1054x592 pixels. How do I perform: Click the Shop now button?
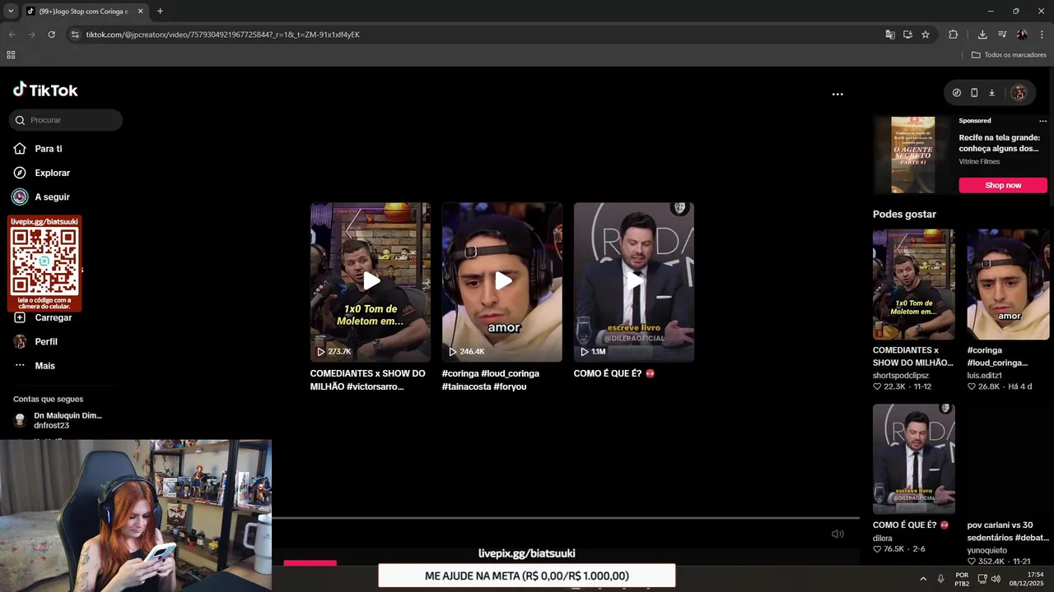pyautogui.click(x=1003, y=185)
